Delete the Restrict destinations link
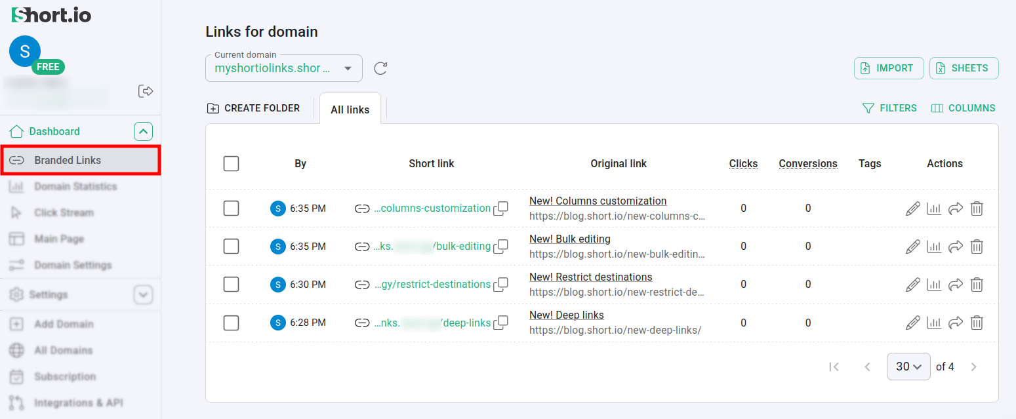Screen dimensions: 1016x419 coord(977,285)
